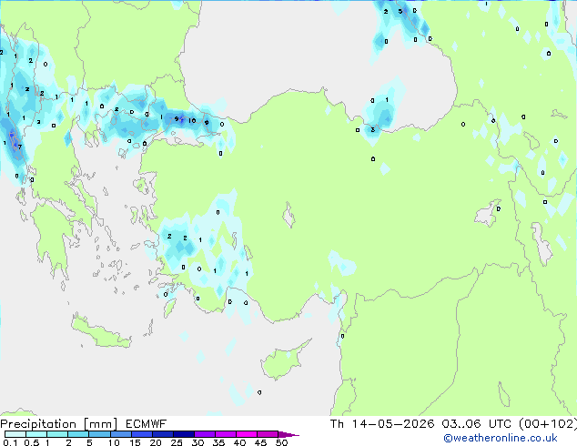This screenshot has height=446, width=577.
Task: Click the island of Crete on the map
Action: pos(100,332)
